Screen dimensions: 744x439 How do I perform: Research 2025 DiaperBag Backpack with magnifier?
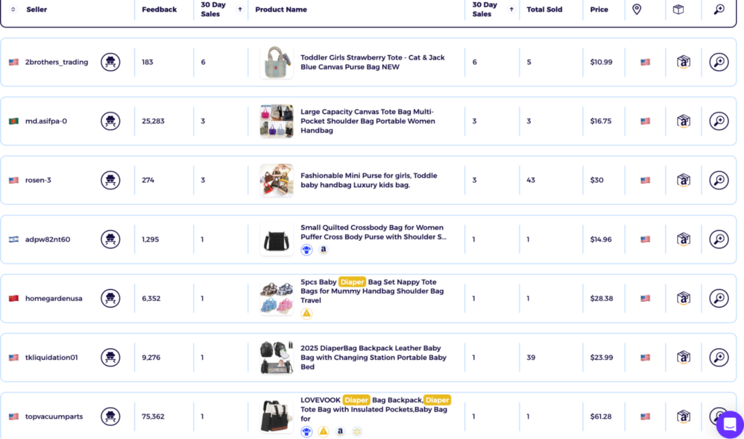coord(719,358)
